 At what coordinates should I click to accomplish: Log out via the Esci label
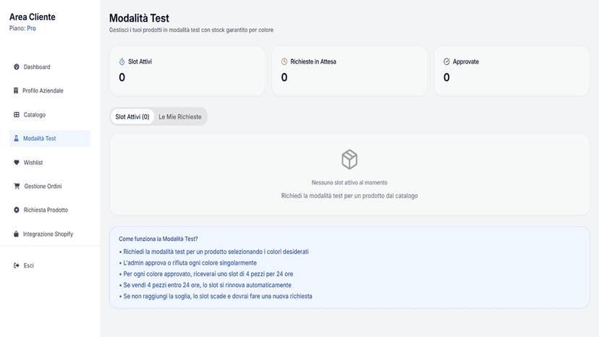[29, 265]
